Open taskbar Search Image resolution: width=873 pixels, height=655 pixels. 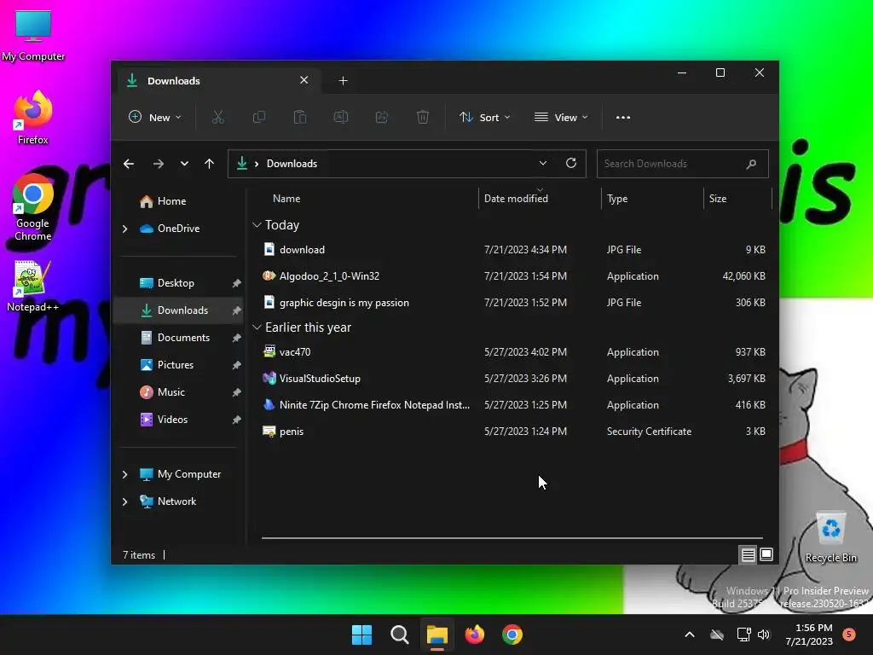coord(400,635)
